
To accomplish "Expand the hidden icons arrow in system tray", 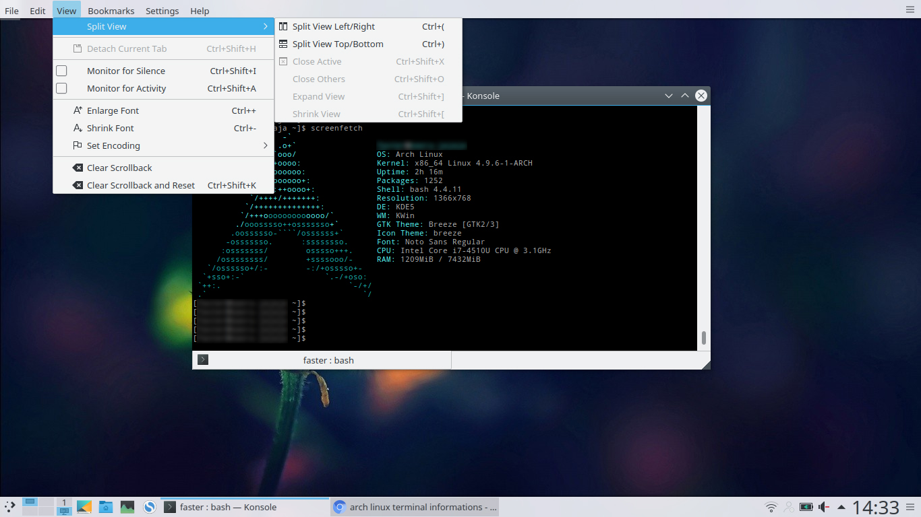I will 841,506.
